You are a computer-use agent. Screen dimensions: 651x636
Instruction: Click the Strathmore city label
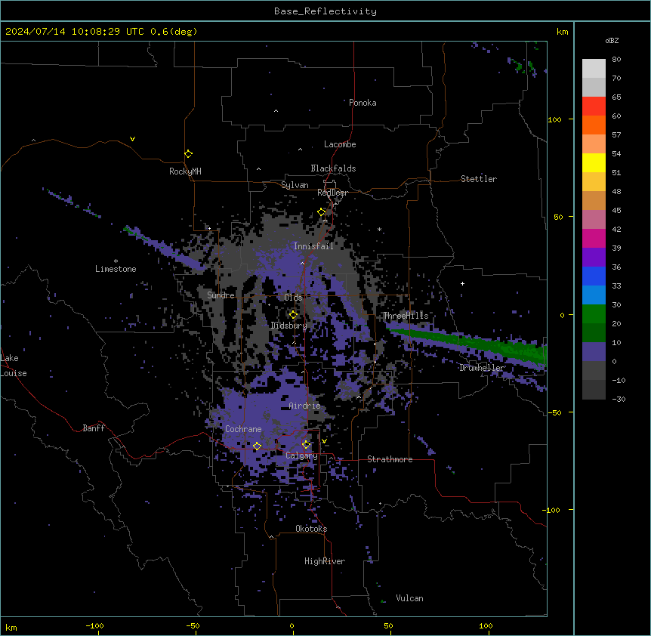[390, 459]
